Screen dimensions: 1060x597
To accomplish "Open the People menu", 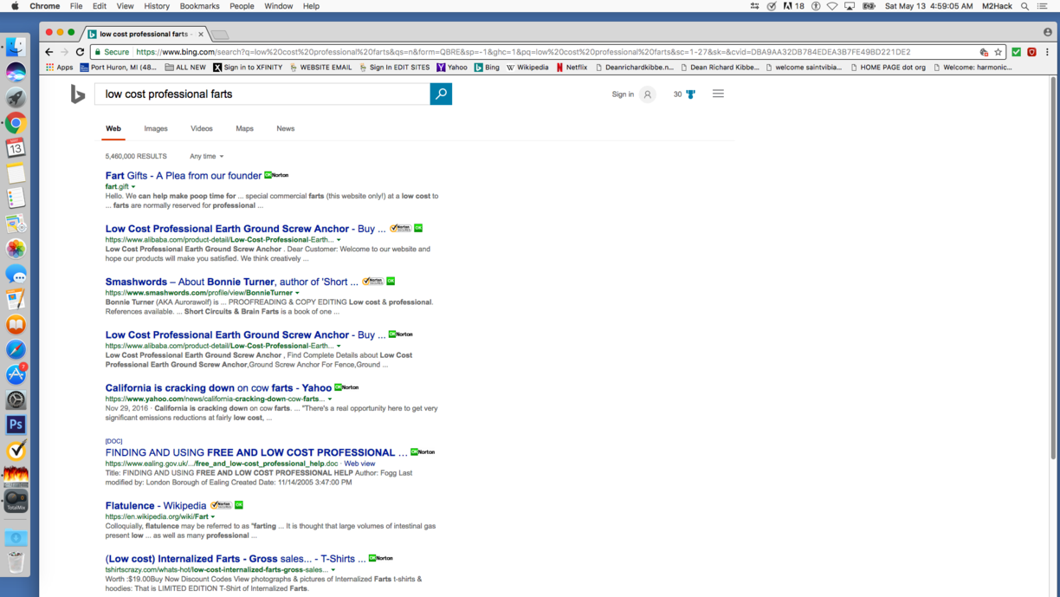I will coord(242,6).
